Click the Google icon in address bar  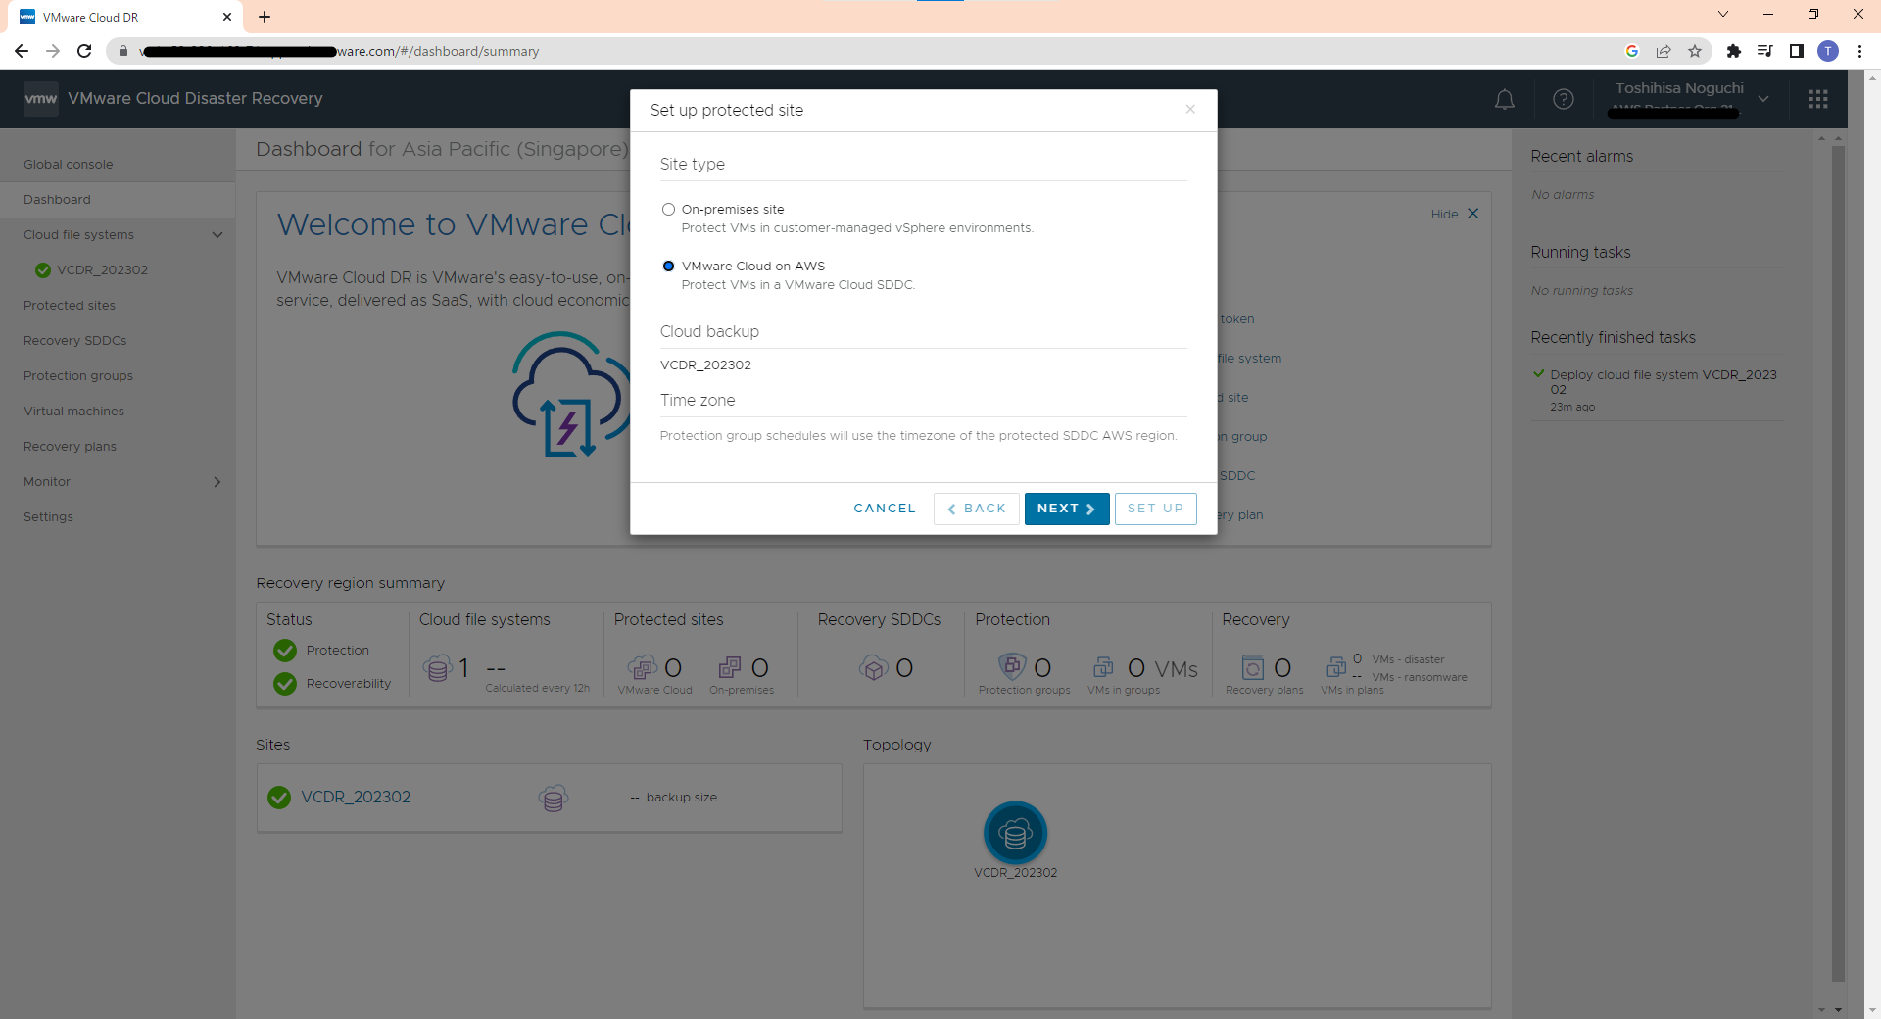point(1632,51)
